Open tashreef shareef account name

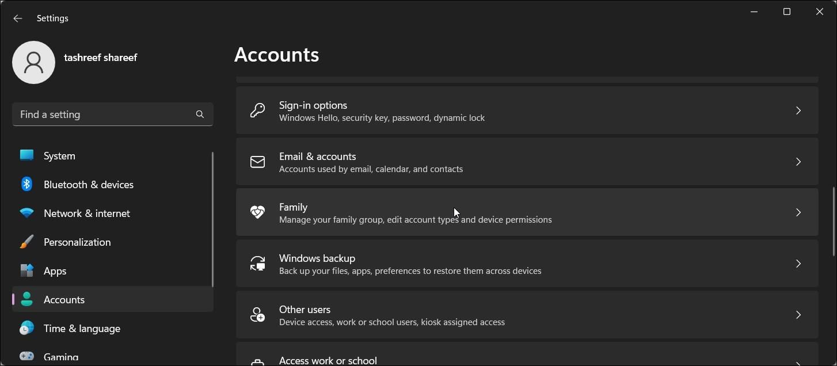point(100,58)
